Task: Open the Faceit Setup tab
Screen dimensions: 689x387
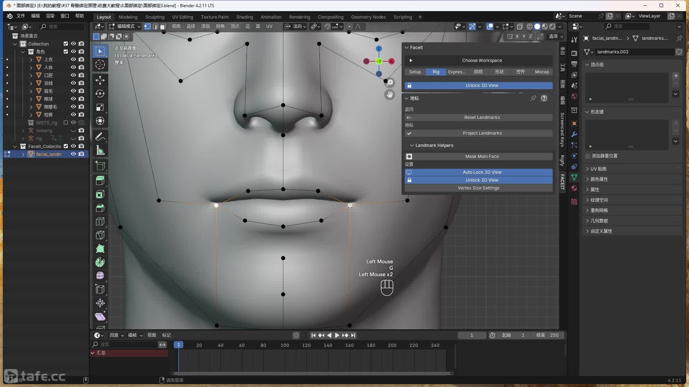Action: click(x=415, y=72)
